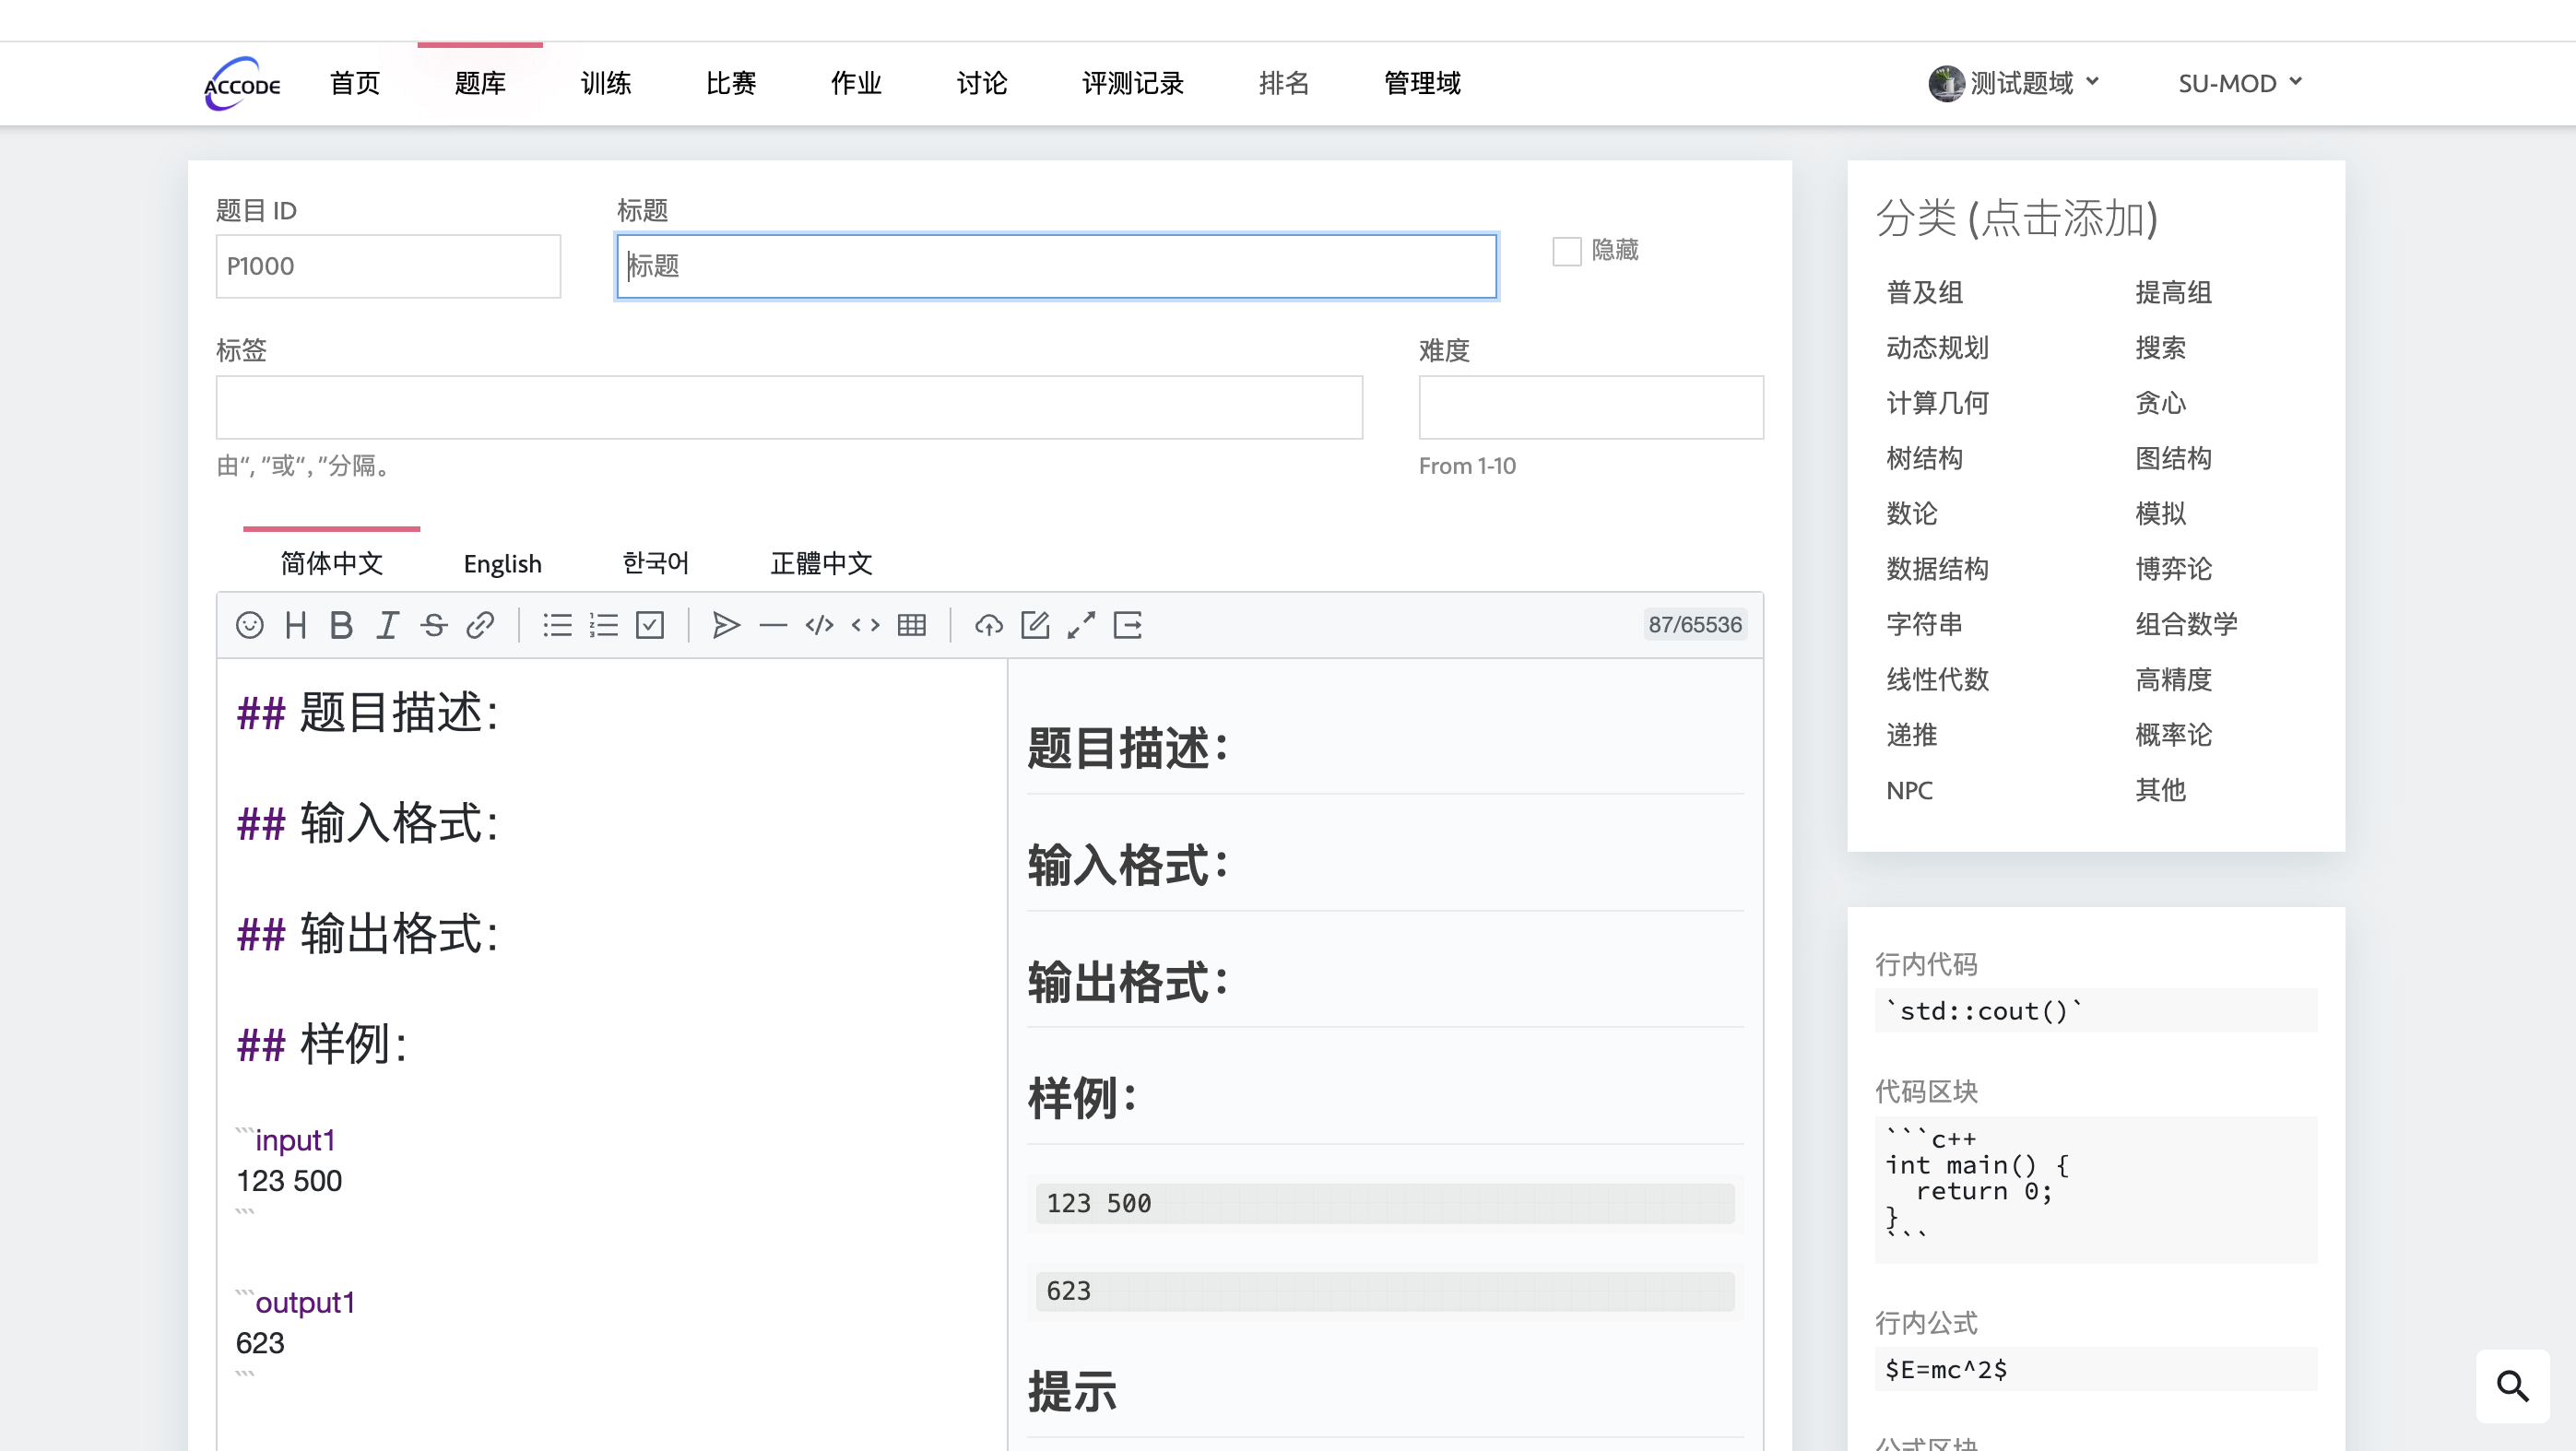Add the 博弈论 category

point(2173,568)
